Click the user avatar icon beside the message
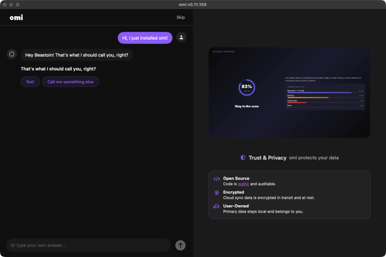 click(181, 37)
